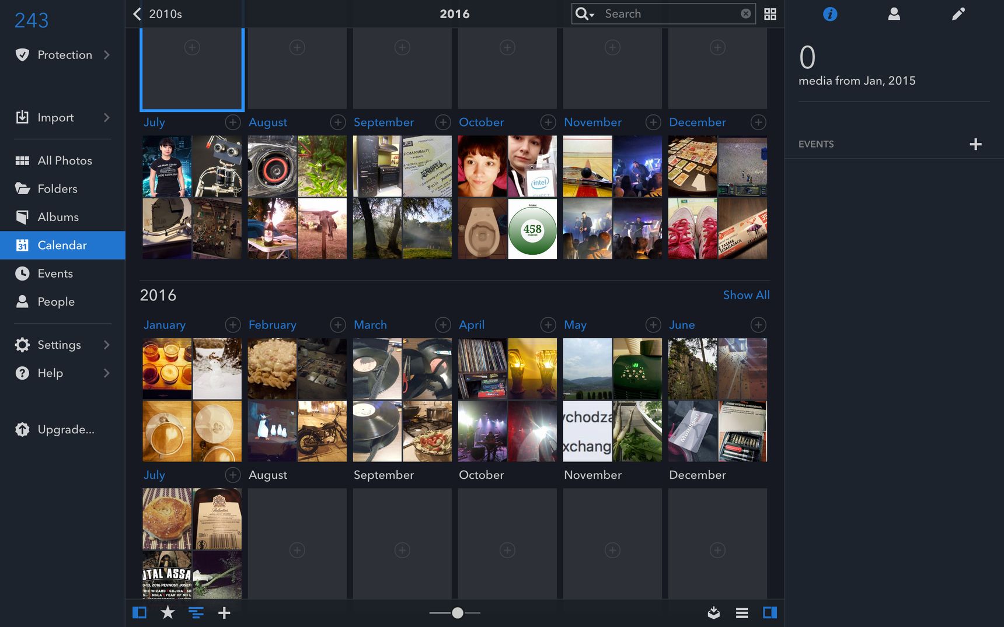Add media to August 2015
This screenshot has height=627, width=1004.
(x=337, y=122)
